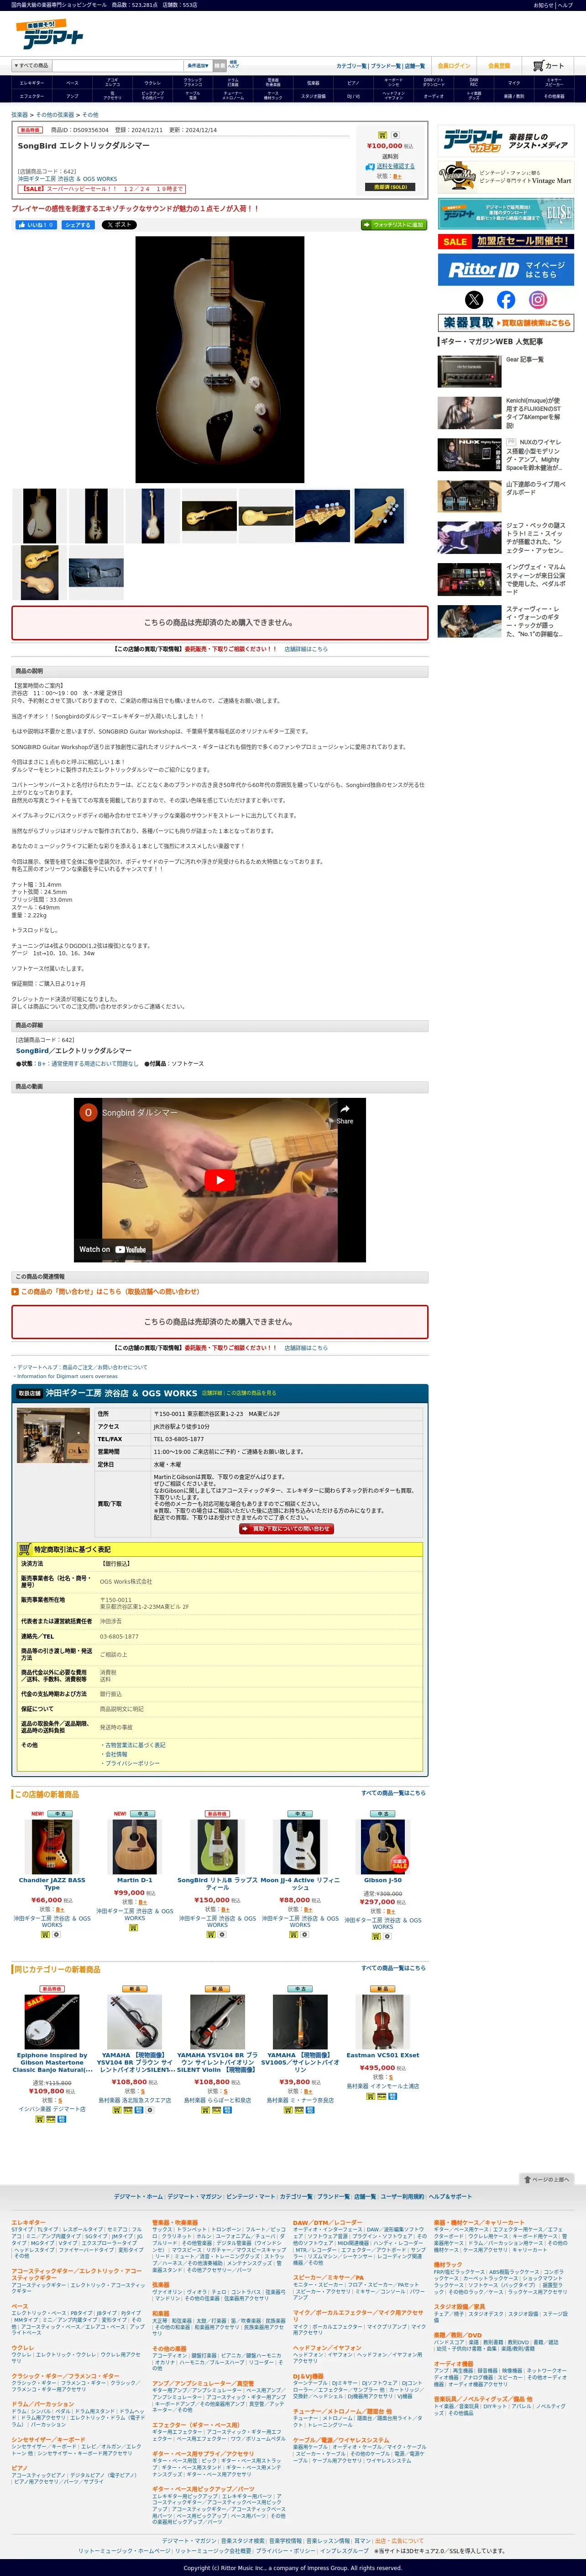Image resolution: width=586 pixels, height=2576 pixels.
Task: Open 会員登録 member registration
Action: pyautogui.click(x=499, y=66)
